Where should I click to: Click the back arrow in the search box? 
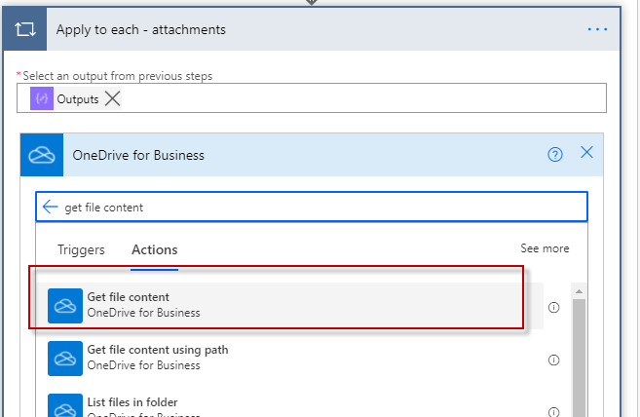[x=51, y=208]
